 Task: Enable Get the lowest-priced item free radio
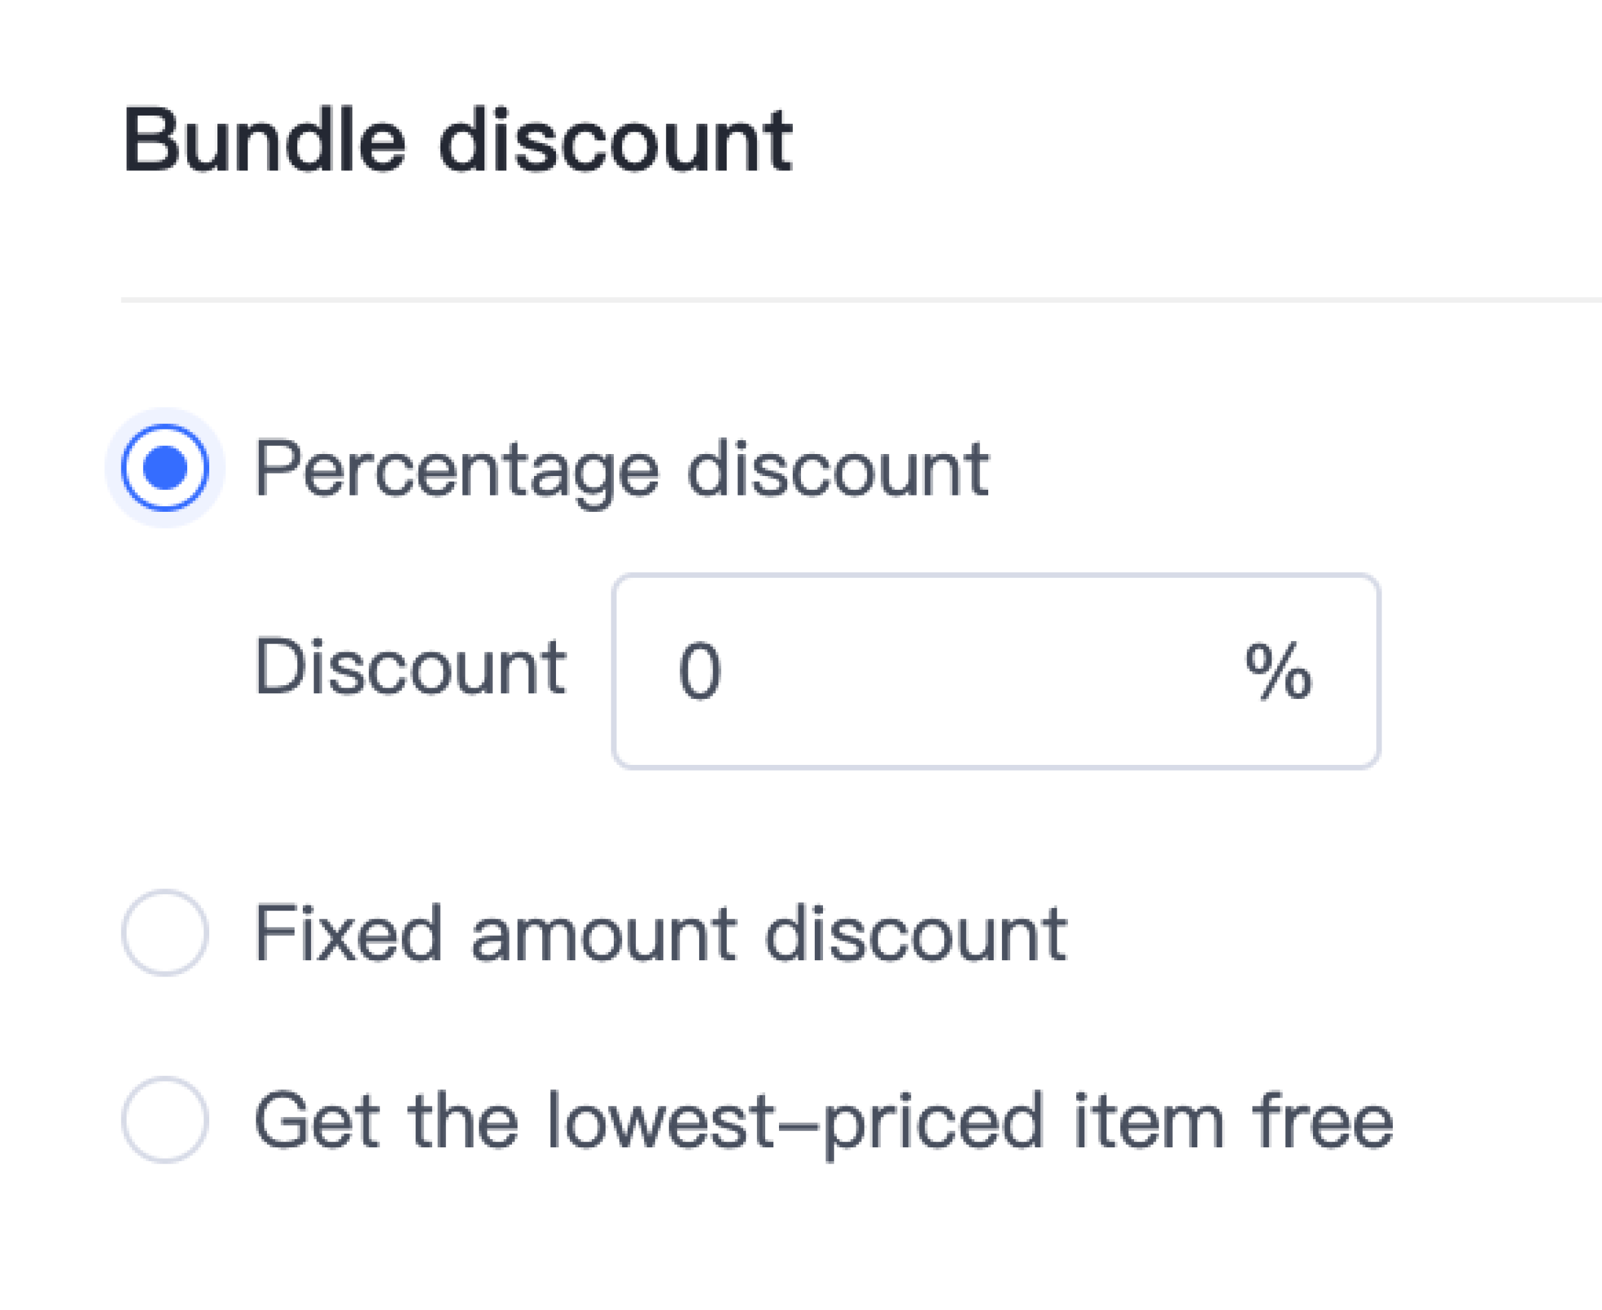(x=165, y=1120)
